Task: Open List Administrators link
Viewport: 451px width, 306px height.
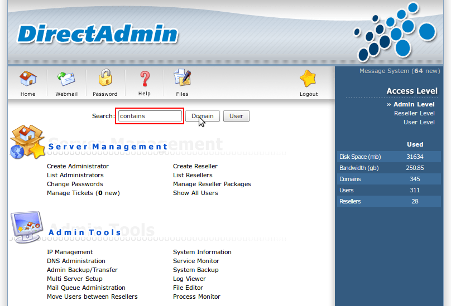Action: coord(75,175)
